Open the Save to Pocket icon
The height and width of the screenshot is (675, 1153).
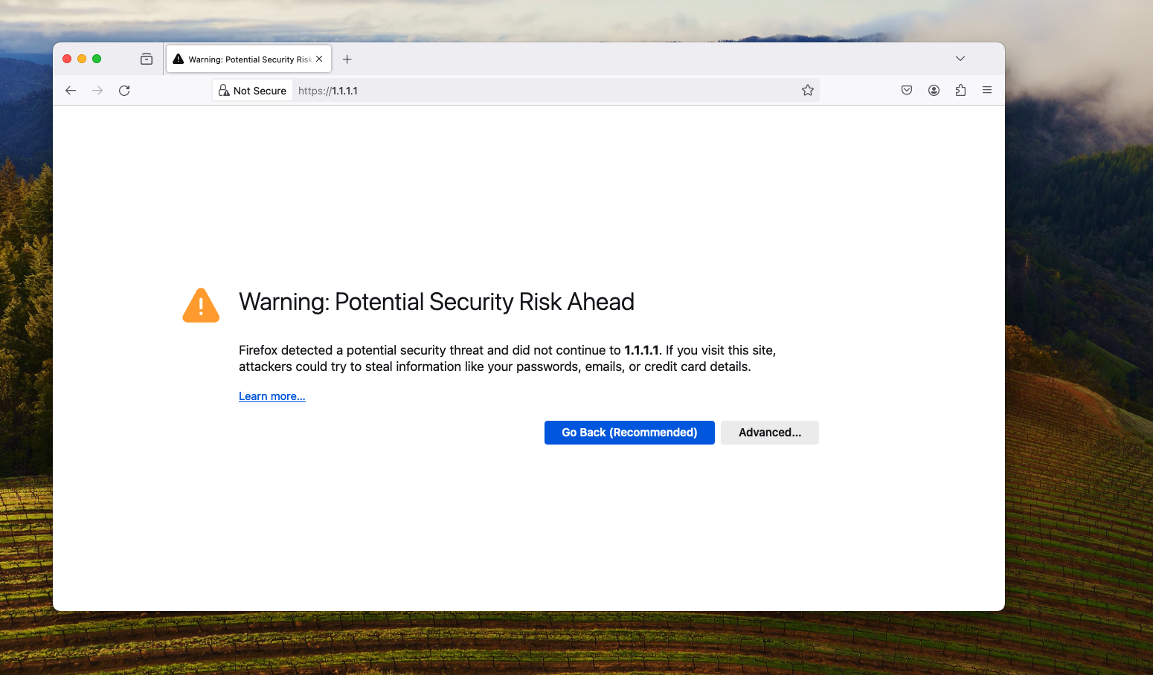(907, 91)
